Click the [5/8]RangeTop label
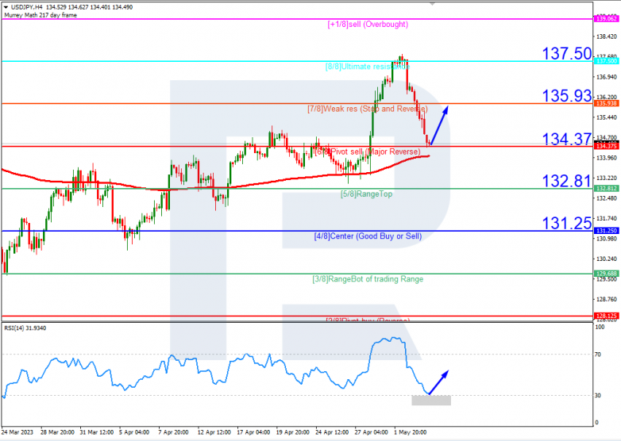 tap(366, 194)
